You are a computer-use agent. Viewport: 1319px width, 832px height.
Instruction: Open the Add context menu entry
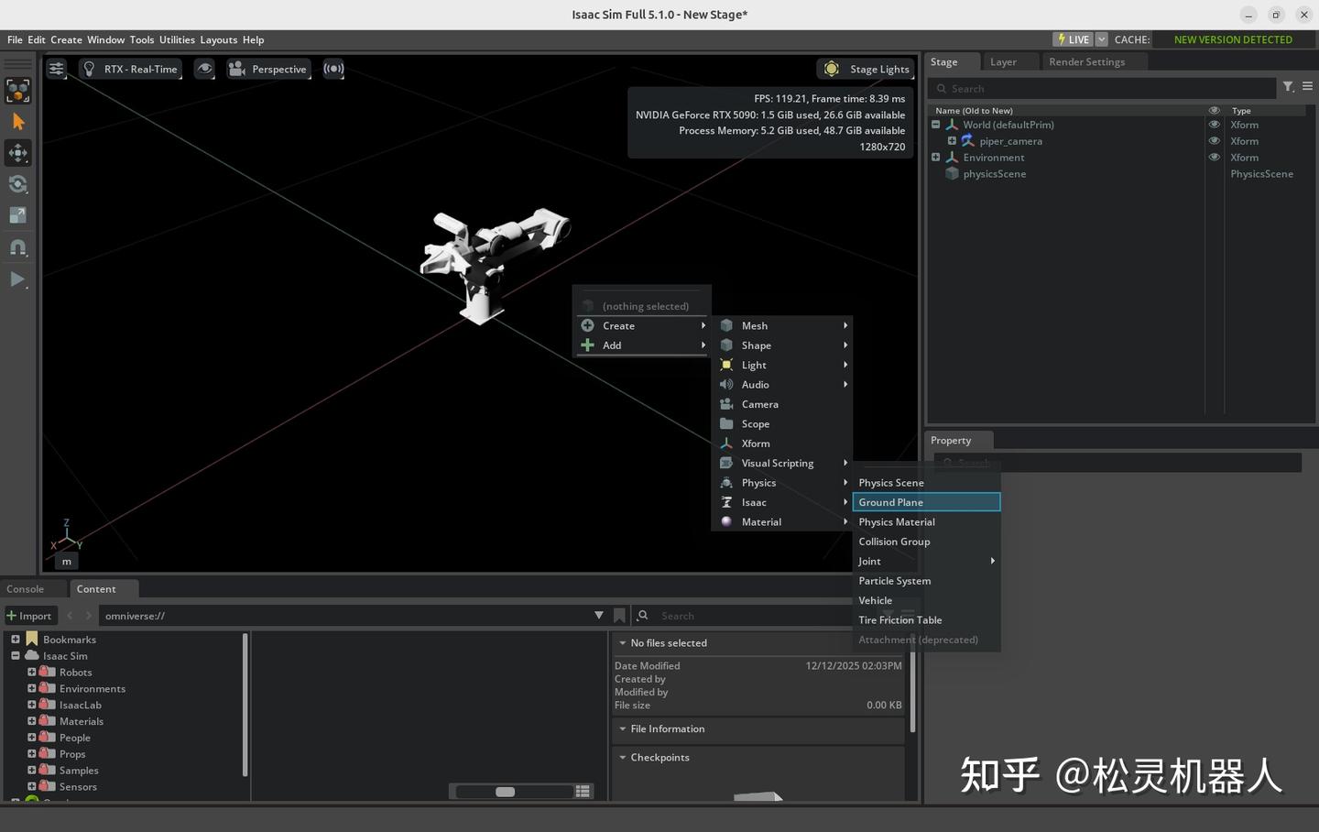click(643, 345)
